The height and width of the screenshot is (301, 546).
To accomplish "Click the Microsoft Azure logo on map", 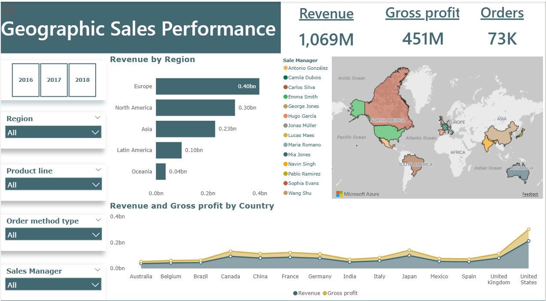I will click(x=339, y=194).
